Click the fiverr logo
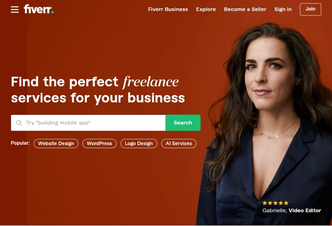This screenshot has width=332, height=226. click(x=39, y=9)
